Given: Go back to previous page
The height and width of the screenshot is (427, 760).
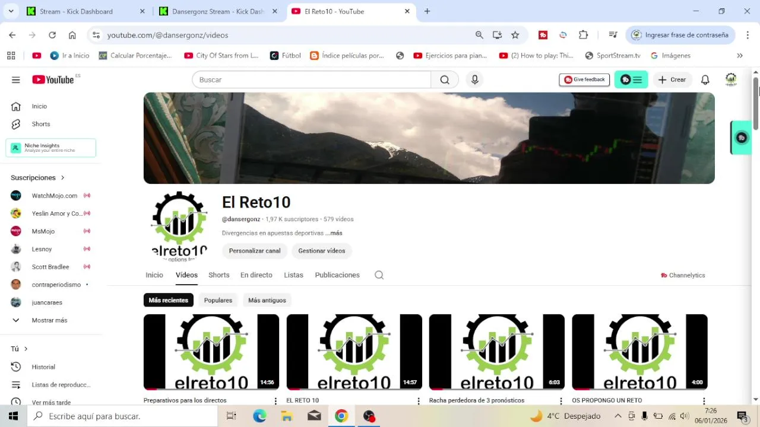Looking at the screenshot, I should point(12,35).
